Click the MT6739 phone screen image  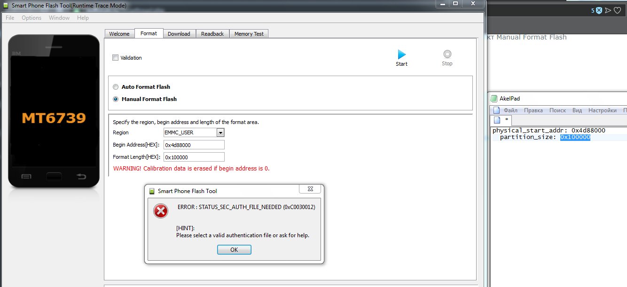pyautogui.click(x=54, y=111)
